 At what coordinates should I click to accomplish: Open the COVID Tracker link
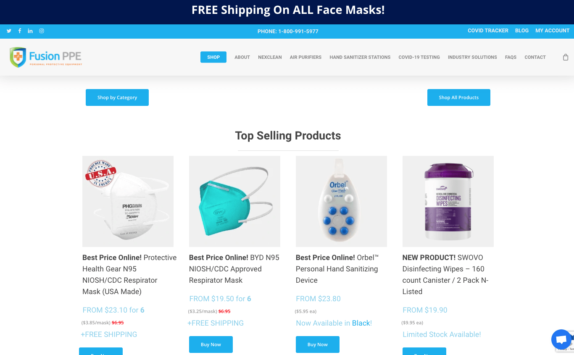[488, 31]
